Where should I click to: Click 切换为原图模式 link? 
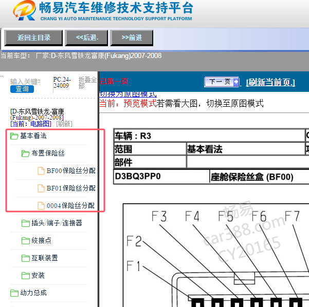coord(128,94)
